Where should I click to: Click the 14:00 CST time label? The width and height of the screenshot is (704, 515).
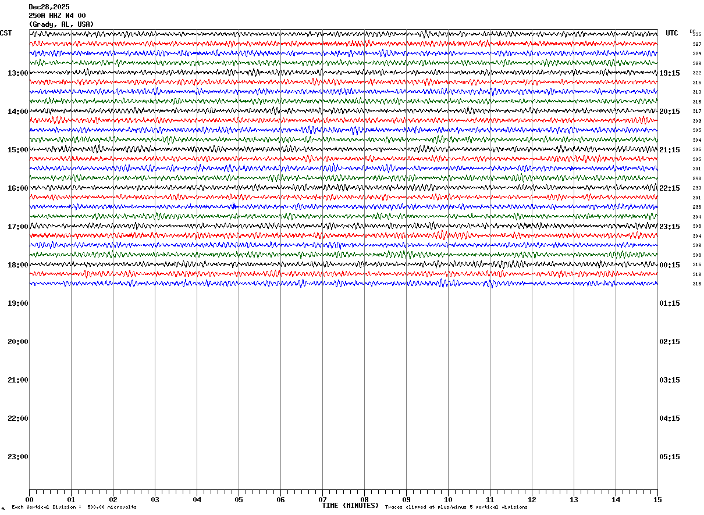click(18, 112)
